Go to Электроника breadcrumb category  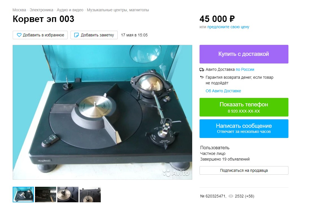pos(41,10)
